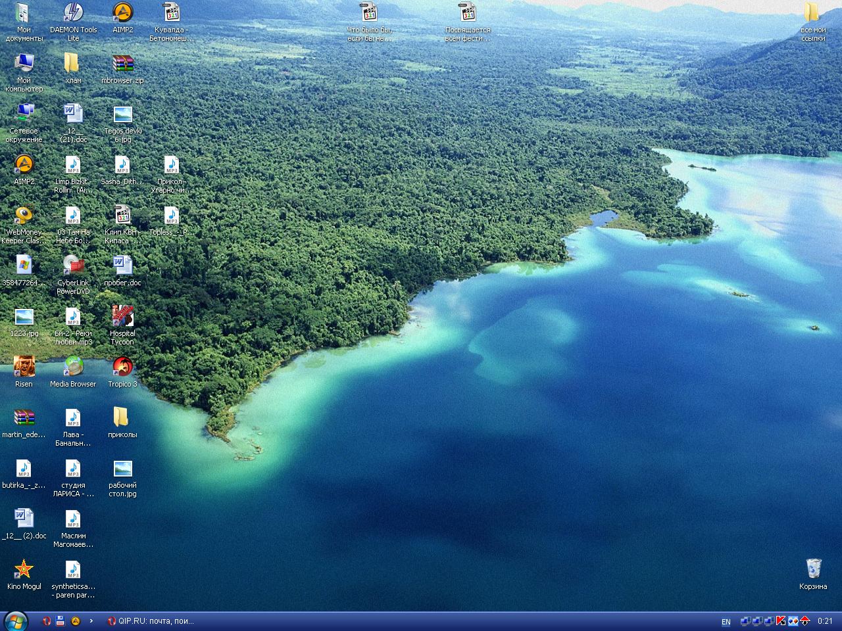Select the CyberLink PowerDVD icon
The height and width of the screenshot is (631, 842).
73,275
